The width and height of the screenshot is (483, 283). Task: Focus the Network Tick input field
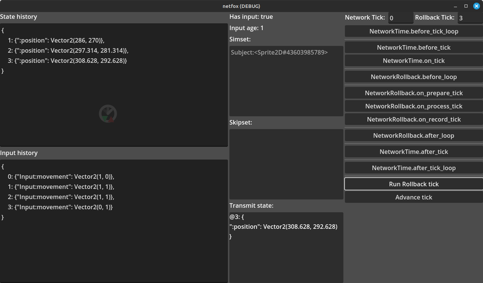pos(400,18)
